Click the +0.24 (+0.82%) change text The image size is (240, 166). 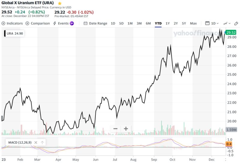tap(30, 12)
